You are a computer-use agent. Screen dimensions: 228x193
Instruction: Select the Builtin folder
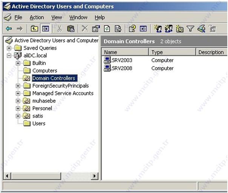coord(39,63)
